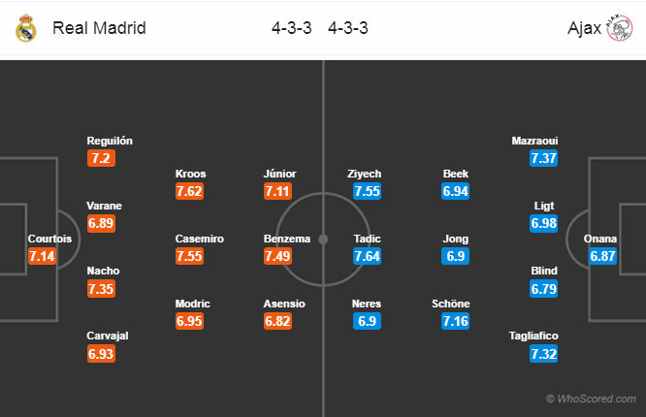Image resolution: width=646 pixels, height=417 pixels.
Task: Open the Ajax team name link
Action: (581, 28)
